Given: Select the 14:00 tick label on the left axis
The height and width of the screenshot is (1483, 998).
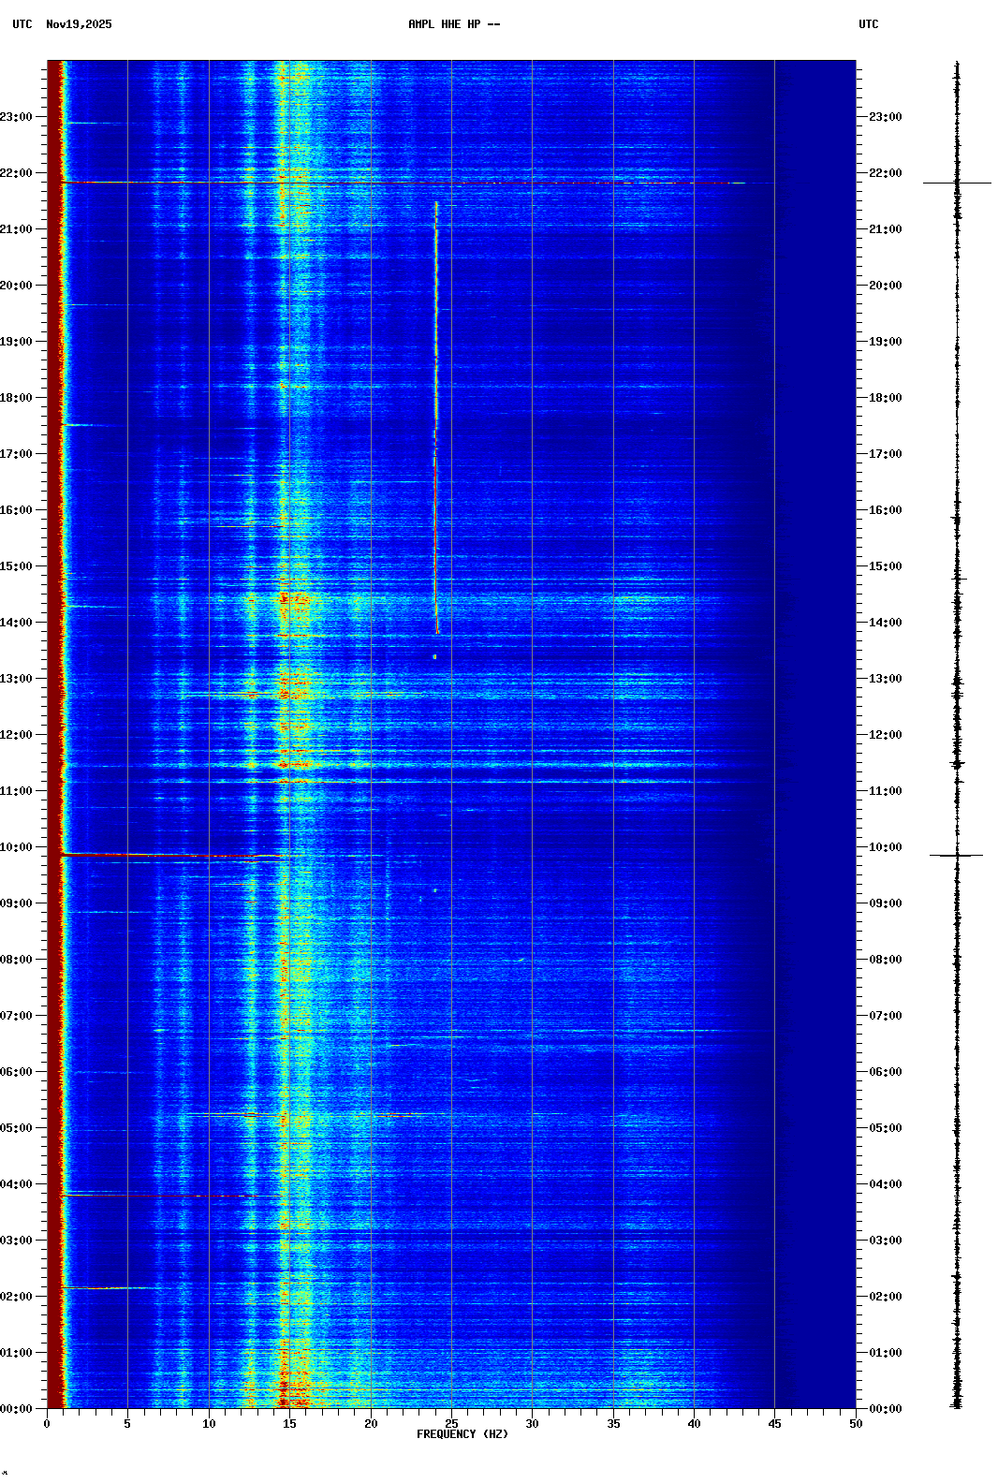Looking at the screenshot, I should pyautogui.click(x=16, y=623).
